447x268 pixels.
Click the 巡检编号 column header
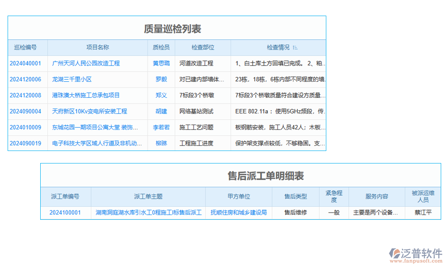pyautogui.click(x=25, y=47)
